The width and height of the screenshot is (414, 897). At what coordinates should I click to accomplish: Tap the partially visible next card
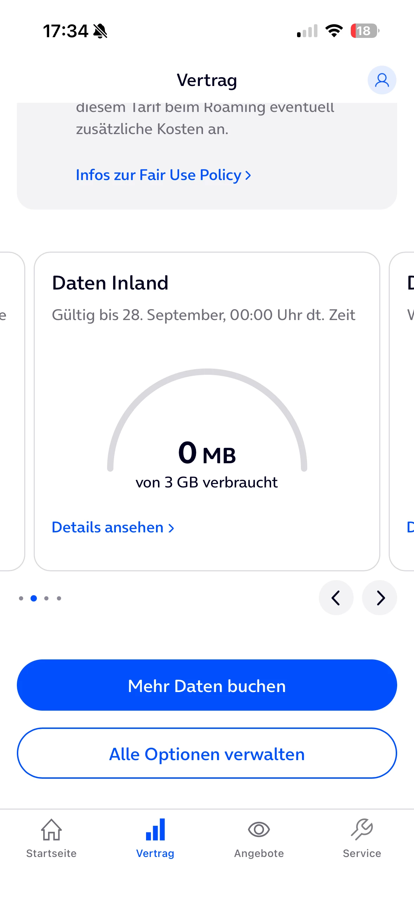click(x=402, y=411)
